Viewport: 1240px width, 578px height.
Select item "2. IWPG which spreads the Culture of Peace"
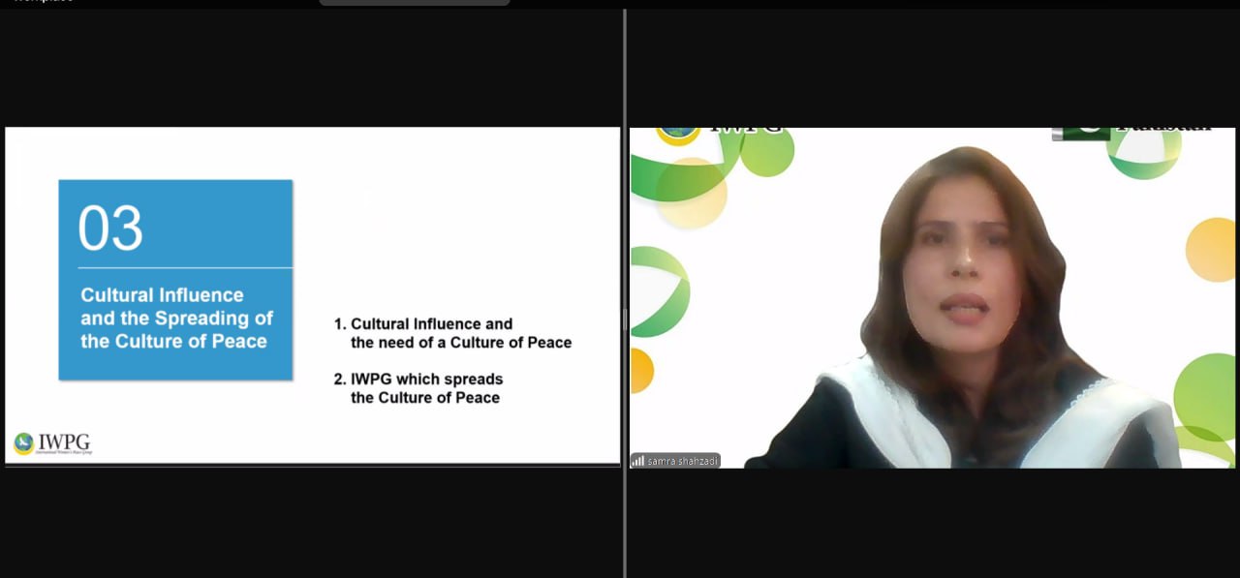[x=418, y=387]
